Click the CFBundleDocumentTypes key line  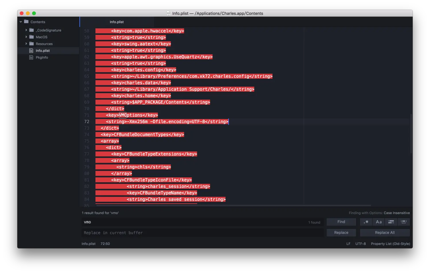click(142, 134)
